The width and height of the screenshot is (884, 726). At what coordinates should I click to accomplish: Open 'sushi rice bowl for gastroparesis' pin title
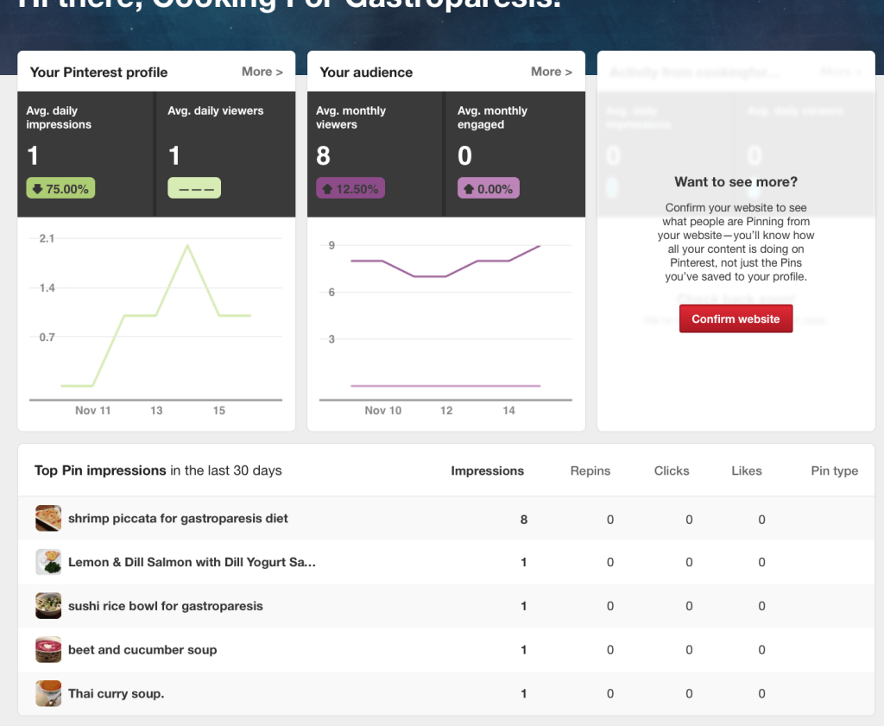click(165, 606)
